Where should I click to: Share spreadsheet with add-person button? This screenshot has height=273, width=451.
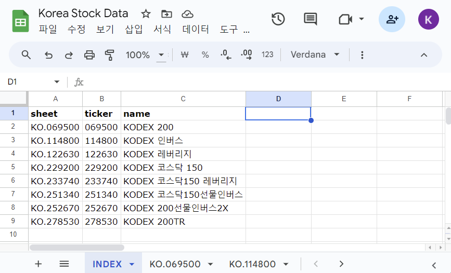392,19
